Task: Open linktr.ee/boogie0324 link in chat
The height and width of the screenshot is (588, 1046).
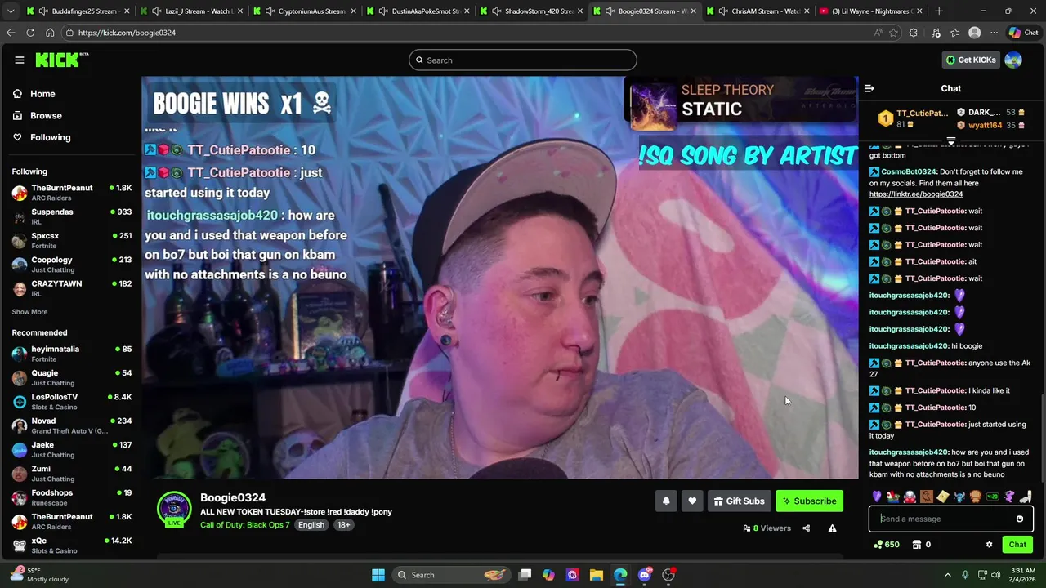Action: (x=916, y=194)
